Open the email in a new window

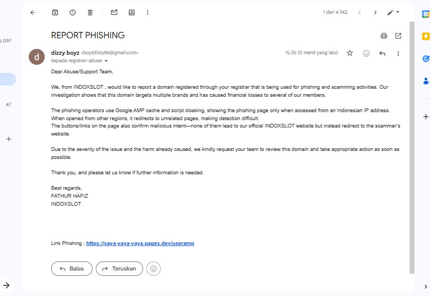pyautogui.click(x=398, y=36)
